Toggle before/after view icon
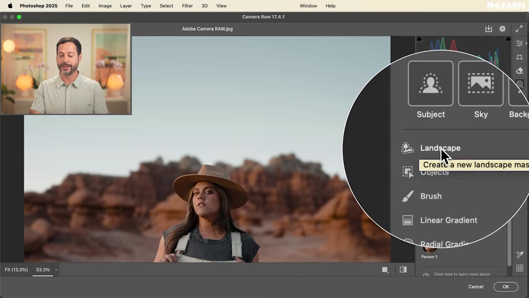 [x=403, y=270]
